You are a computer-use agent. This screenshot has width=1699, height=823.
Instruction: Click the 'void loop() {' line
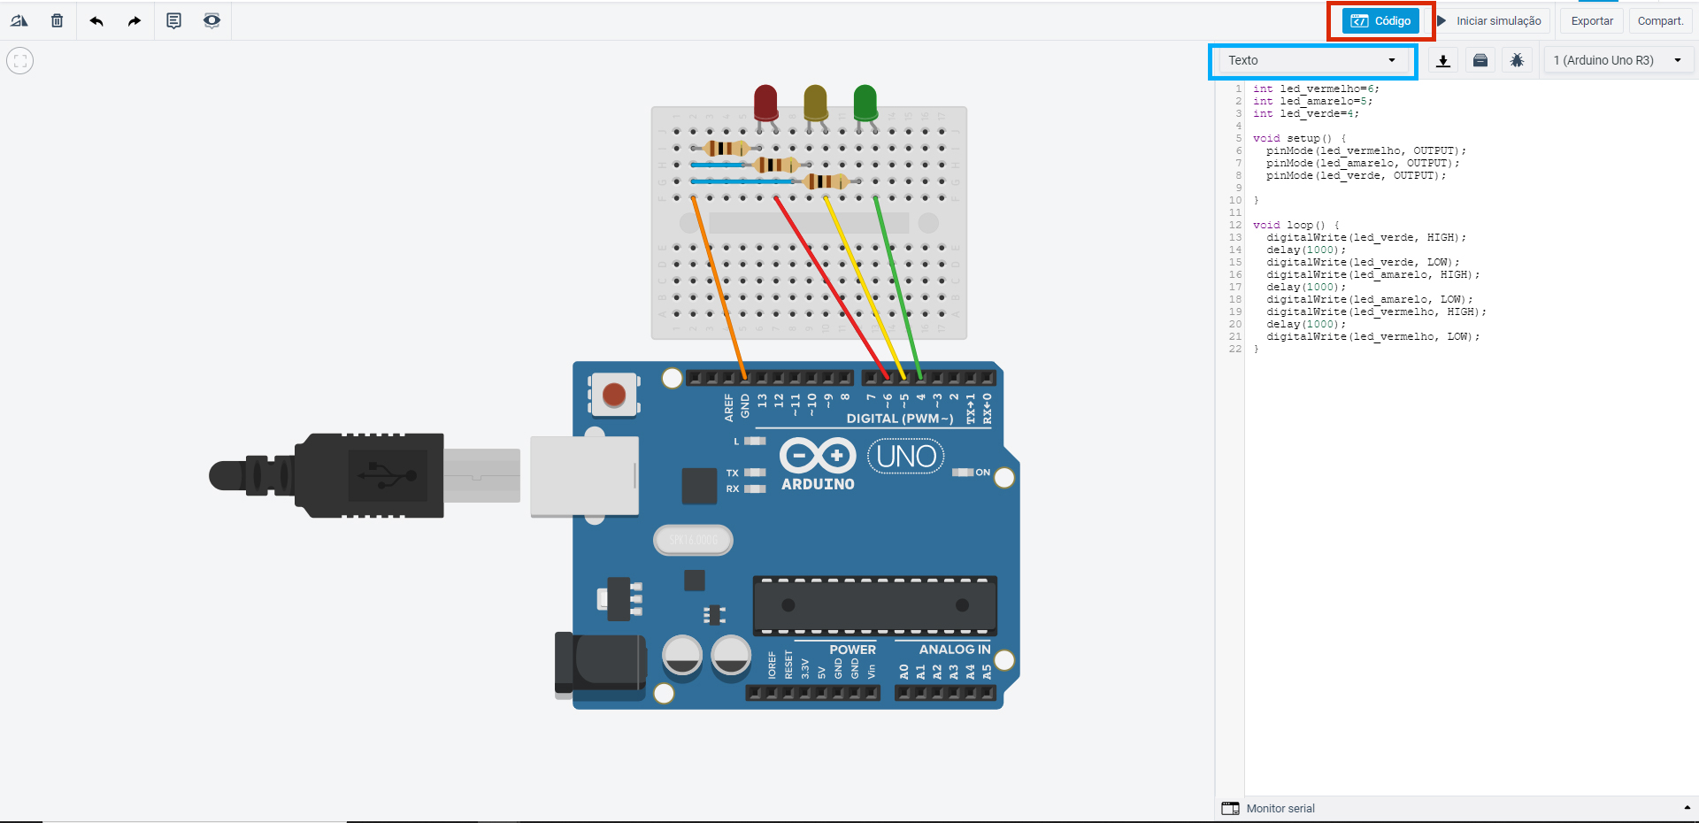click(1296, 225)
